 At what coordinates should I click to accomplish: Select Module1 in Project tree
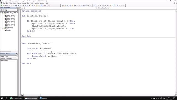coord(9,30)
